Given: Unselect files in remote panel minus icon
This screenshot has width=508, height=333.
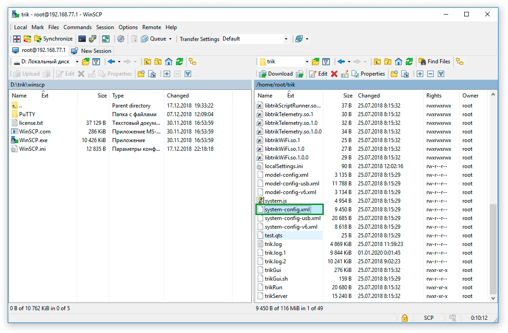Looking at the screenshot, I should coord(430,74).
